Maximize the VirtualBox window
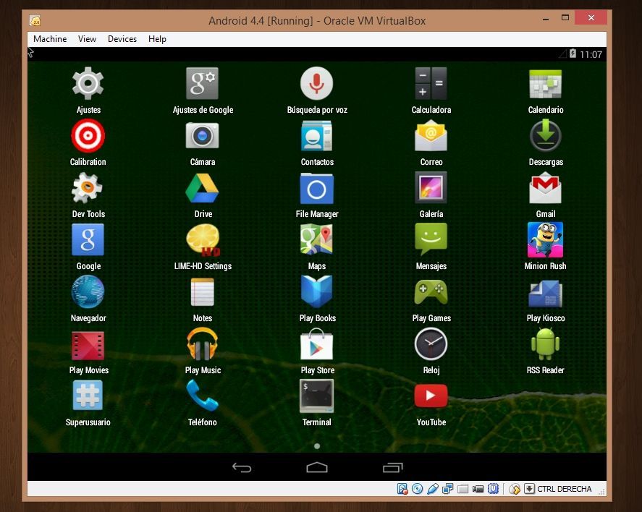This screenshot has height=512, width=642. pyautogui.click(x=565, y=17)
